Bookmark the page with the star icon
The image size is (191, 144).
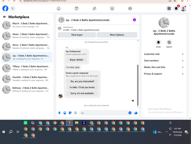(175, 1)
